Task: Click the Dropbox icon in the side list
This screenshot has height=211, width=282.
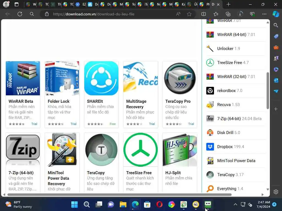Action: click(210, 147)
